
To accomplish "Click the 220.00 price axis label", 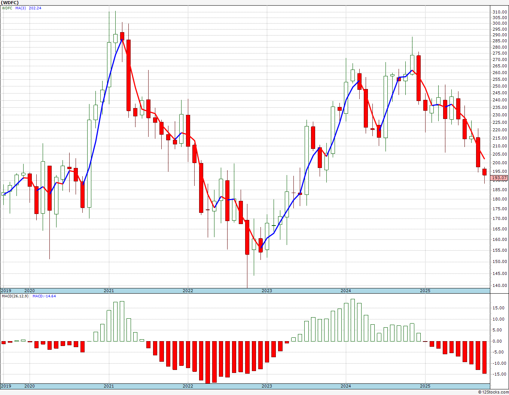I will [500, 130].
